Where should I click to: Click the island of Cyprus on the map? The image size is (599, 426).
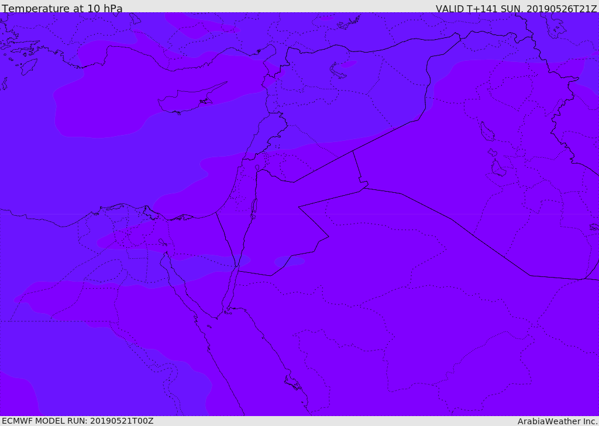pos(189,99)
